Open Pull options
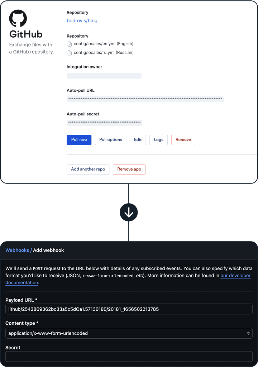258x367 pixels. pyautogui.click(x=110, y=140)
